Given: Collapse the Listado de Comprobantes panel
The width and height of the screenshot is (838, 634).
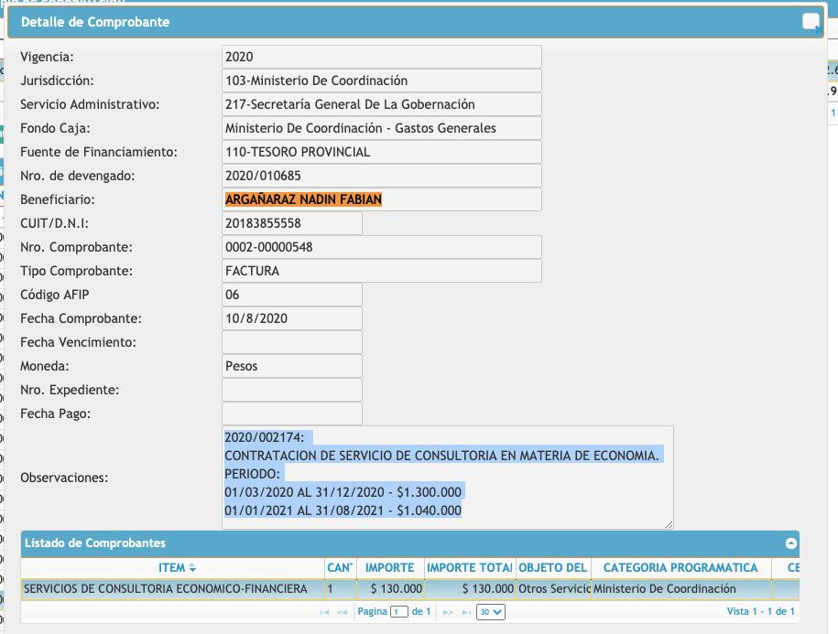Looking at the screenshot, I should click(790, 543).
